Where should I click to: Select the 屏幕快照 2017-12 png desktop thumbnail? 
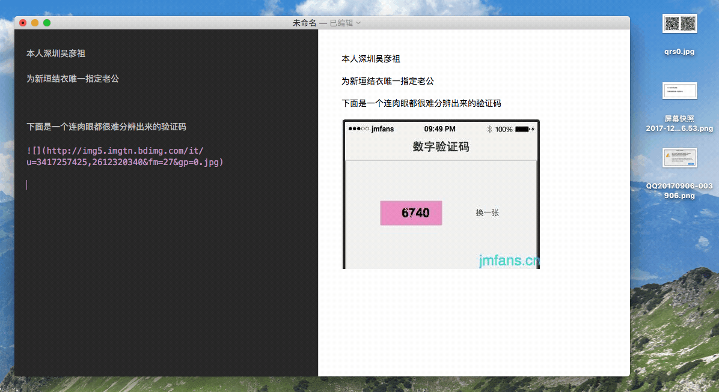click(679, 91)
